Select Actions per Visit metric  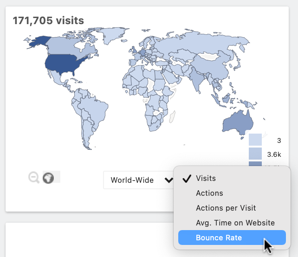(x=232, y=208)
